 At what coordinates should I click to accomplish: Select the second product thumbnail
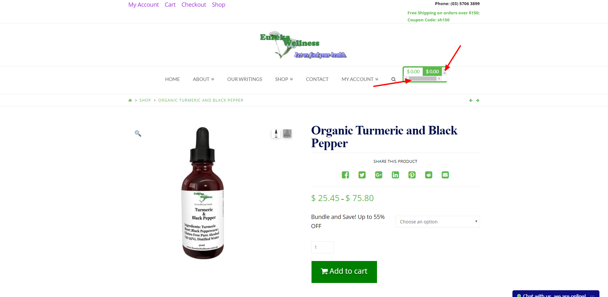pyautogui.click(x=287, y=134)
